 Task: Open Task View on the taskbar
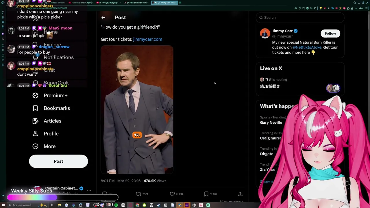[x=52, y=205]
